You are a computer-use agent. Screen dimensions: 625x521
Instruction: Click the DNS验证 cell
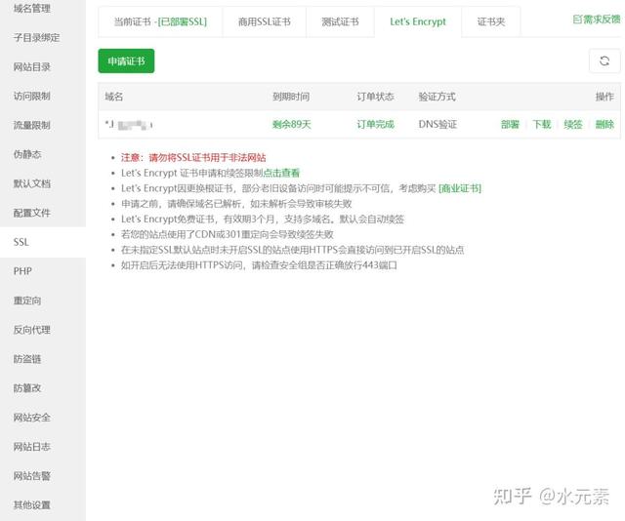point(437,125)
